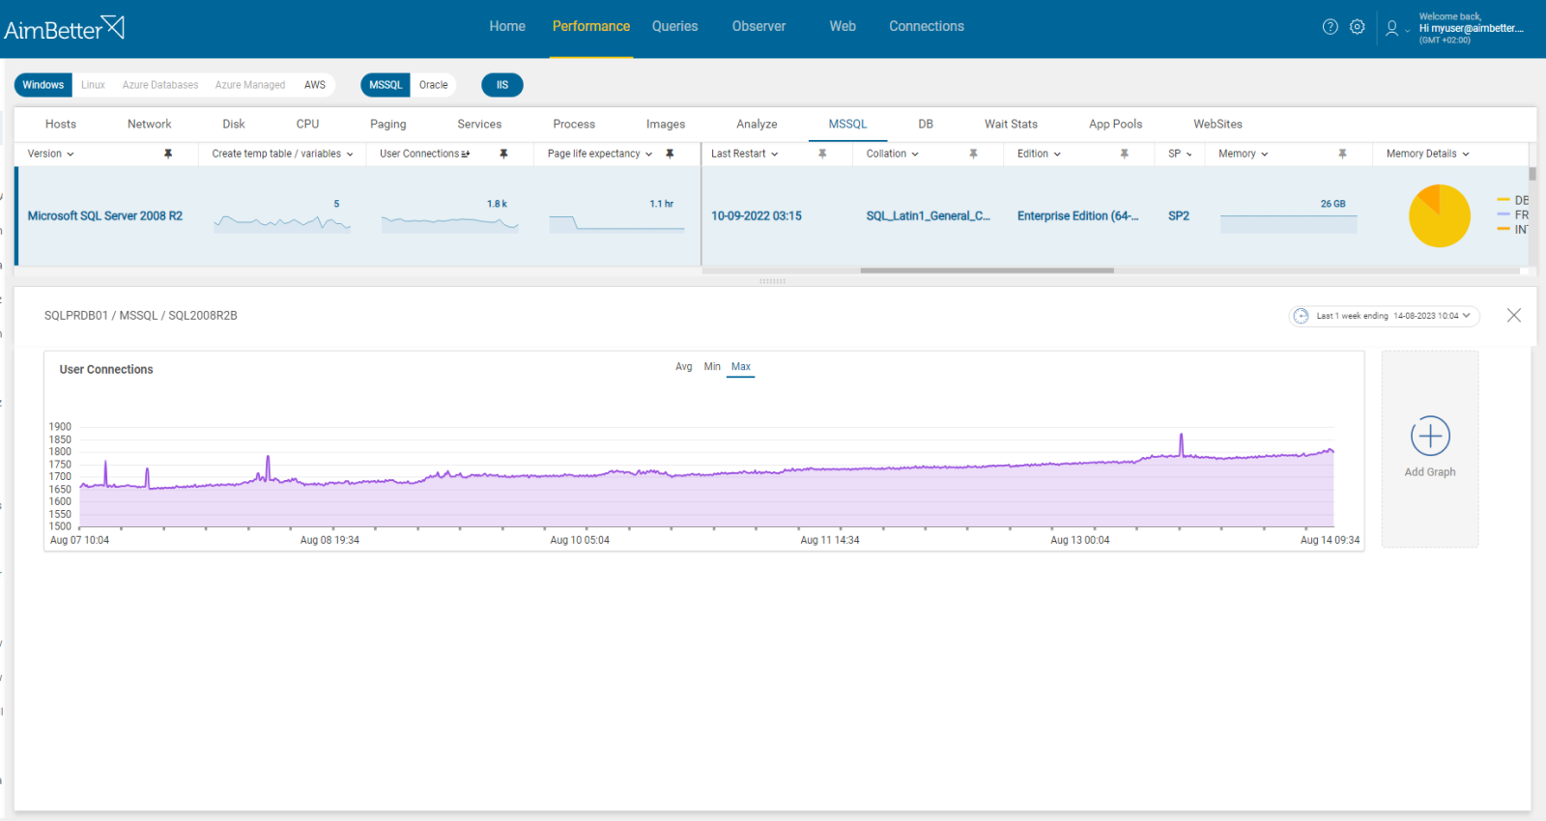The height and width of the screenshot is (821, 1546).
Task: Click the Add Graph plus icon
Action: [x=1430, y=437]
